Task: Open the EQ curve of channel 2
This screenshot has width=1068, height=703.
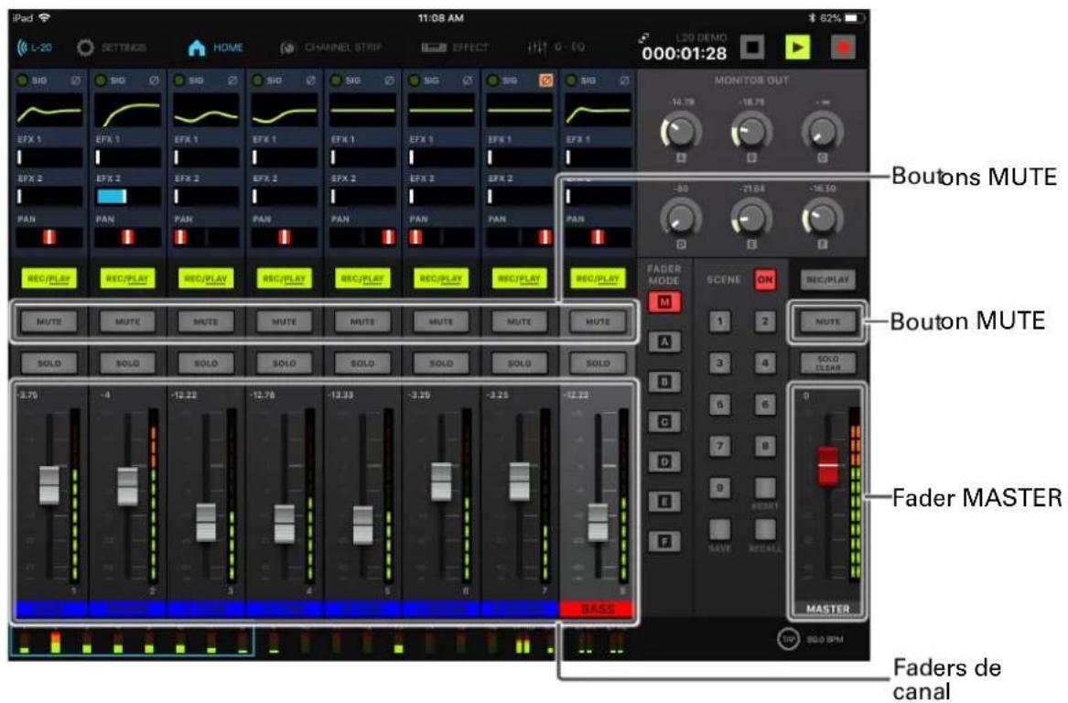Action: tap(127, 111)
